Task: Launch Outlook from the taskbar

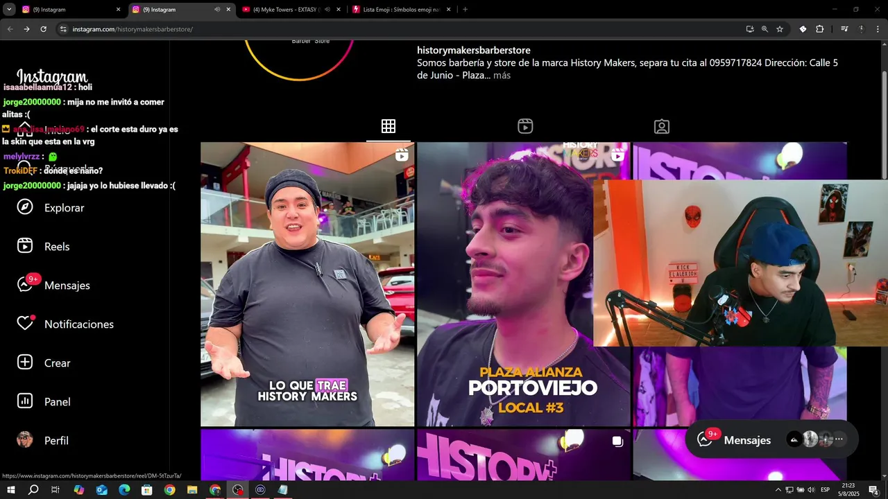Action: click(102, 490)
